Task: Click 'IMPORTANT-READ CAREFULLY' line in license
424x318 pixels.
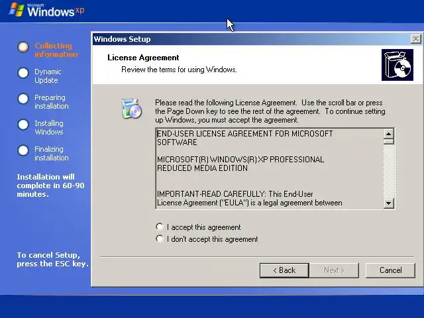Action: click(235, 194)
